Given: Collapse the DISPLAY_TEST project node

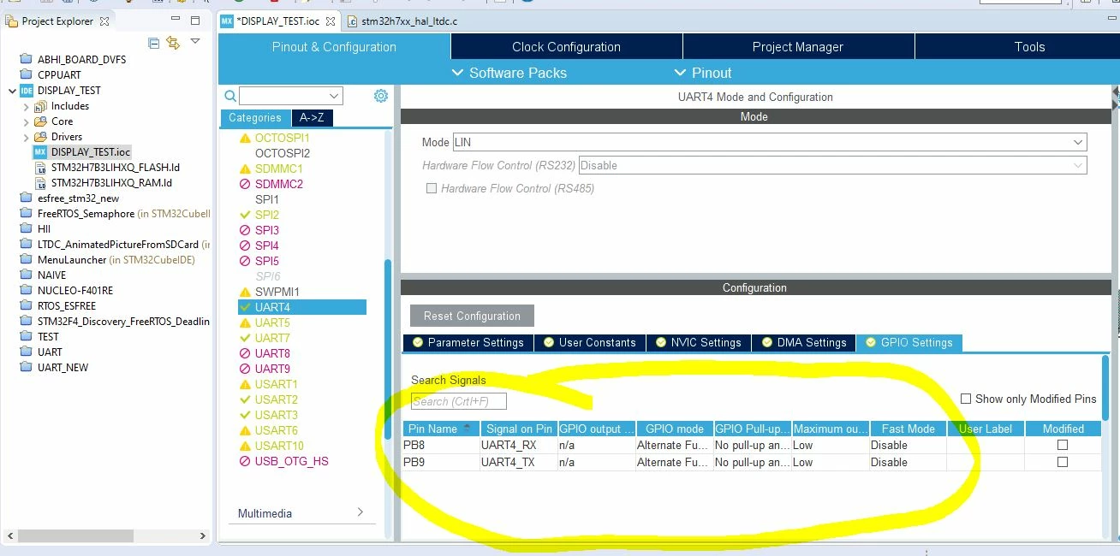Looking at the screenshot, I should pos(12,90).
